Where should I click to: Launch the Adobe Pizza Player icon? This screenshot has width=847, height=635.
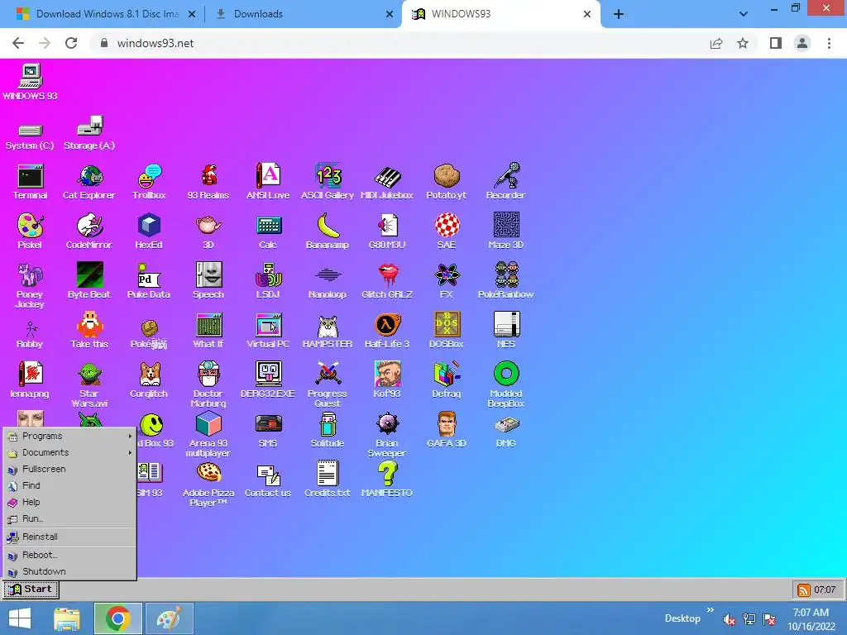click(x=208, y=485)
